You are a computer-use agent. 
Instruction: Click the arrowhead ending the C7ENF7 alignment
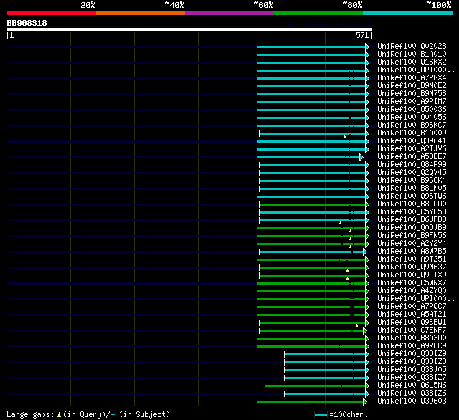coord(365,331)
